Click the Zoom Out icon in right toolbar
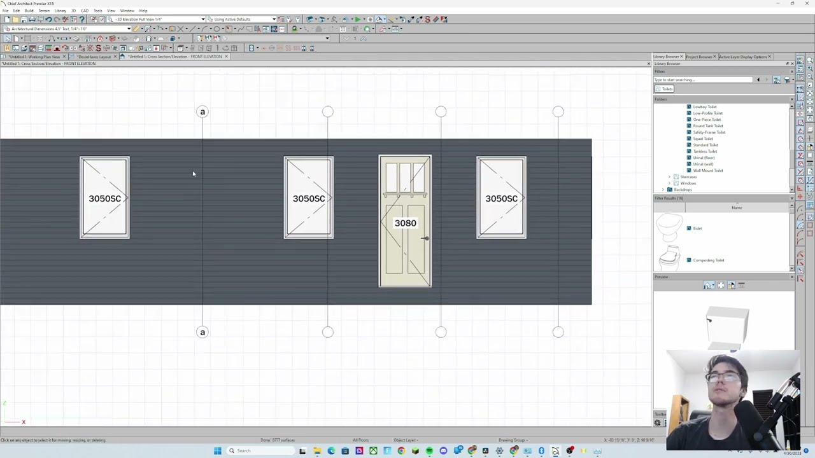This screenshot has width=815, height=458. 810,76
